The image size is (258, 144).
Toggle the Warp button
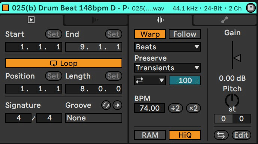pyautogui.click(x=150, y=34)
